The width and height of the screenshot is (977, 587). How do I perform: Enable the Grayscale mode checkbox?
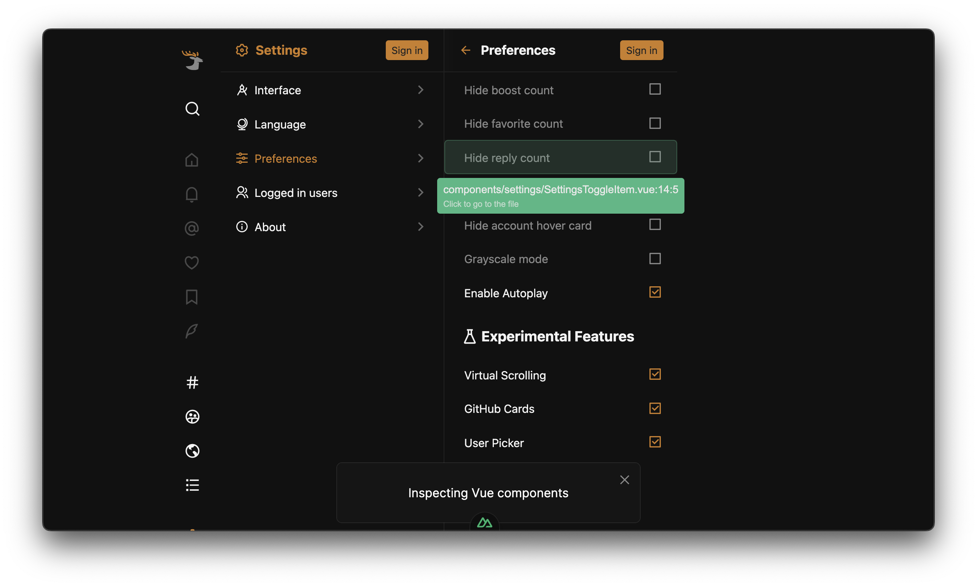pos(655,259)
